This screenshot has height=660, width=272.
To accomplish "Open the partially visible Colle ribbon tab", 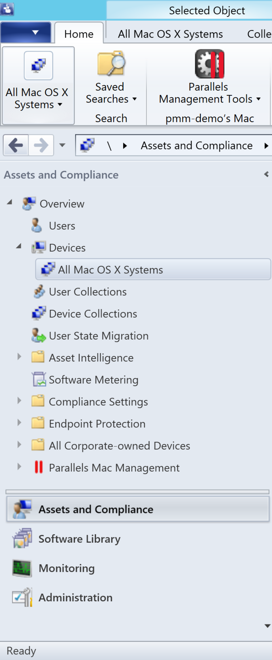I will [259, 34].
